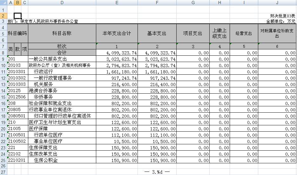Select the department name 保定市人民政府外事侨务办公室 cell

49,22
